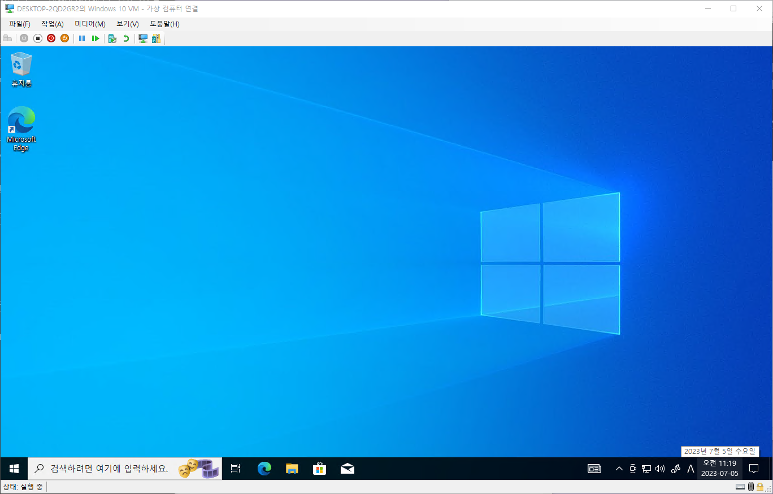Click the VM connection title bar icon
Viewport: 773px width, 494px height.
pyautogui.click(x=10, y=8)
